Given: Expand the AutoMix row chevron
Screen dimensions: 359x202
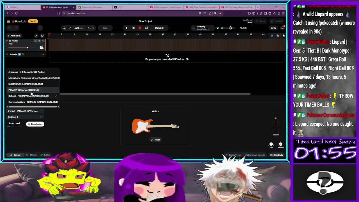Looking at the screenshot, I should click(x=43, y=54).
